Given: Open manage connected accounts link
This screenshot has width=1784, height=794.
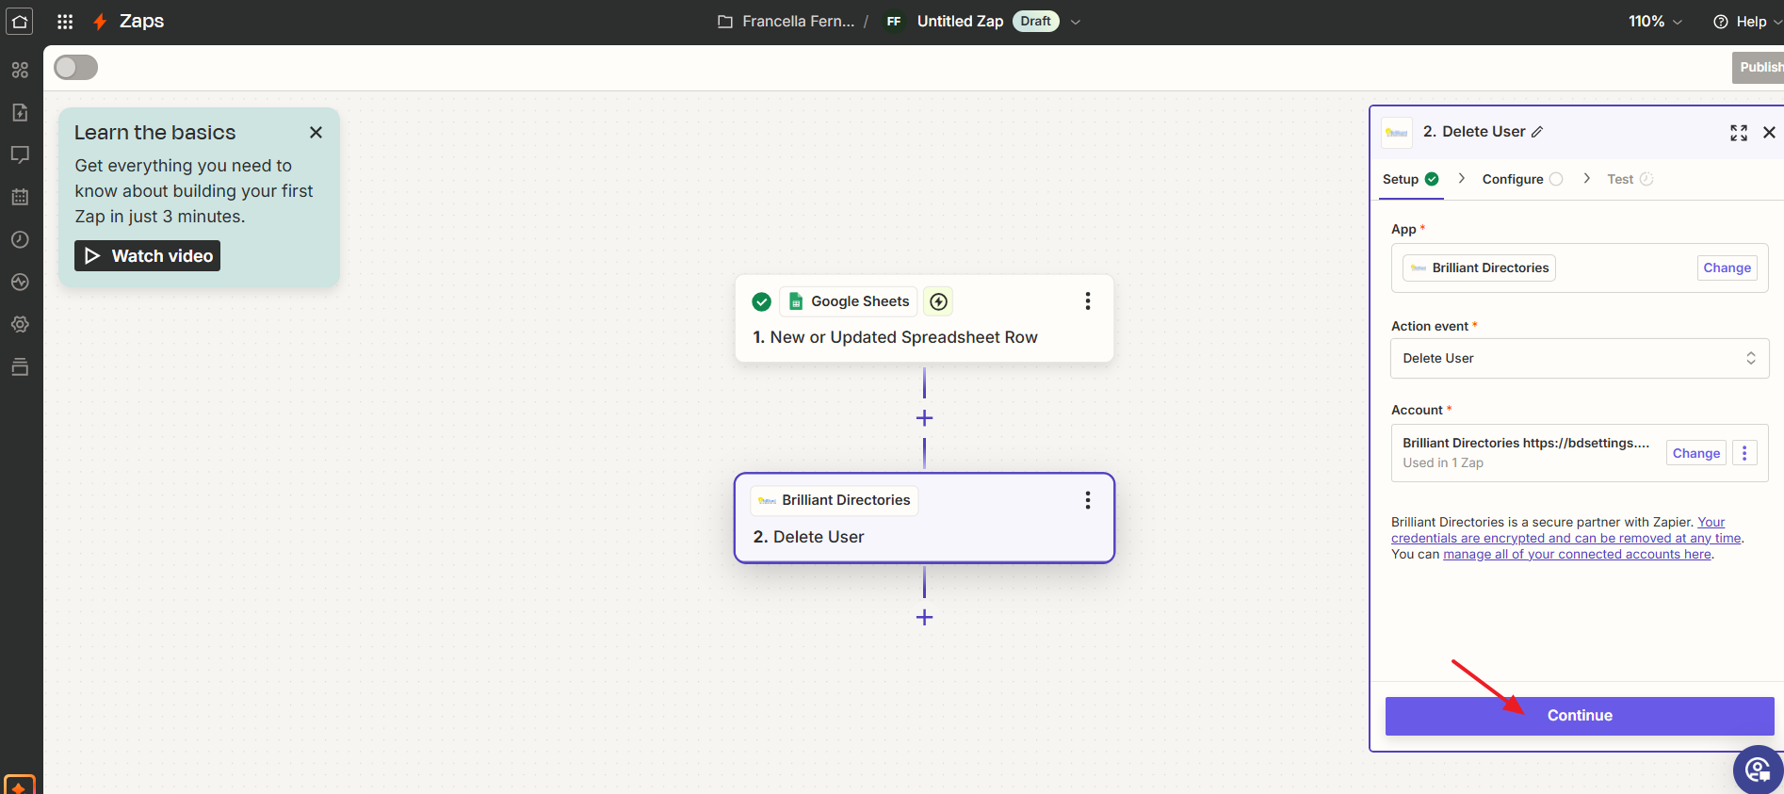Looking at the screenshot, I should click(x=1577, y=554).
